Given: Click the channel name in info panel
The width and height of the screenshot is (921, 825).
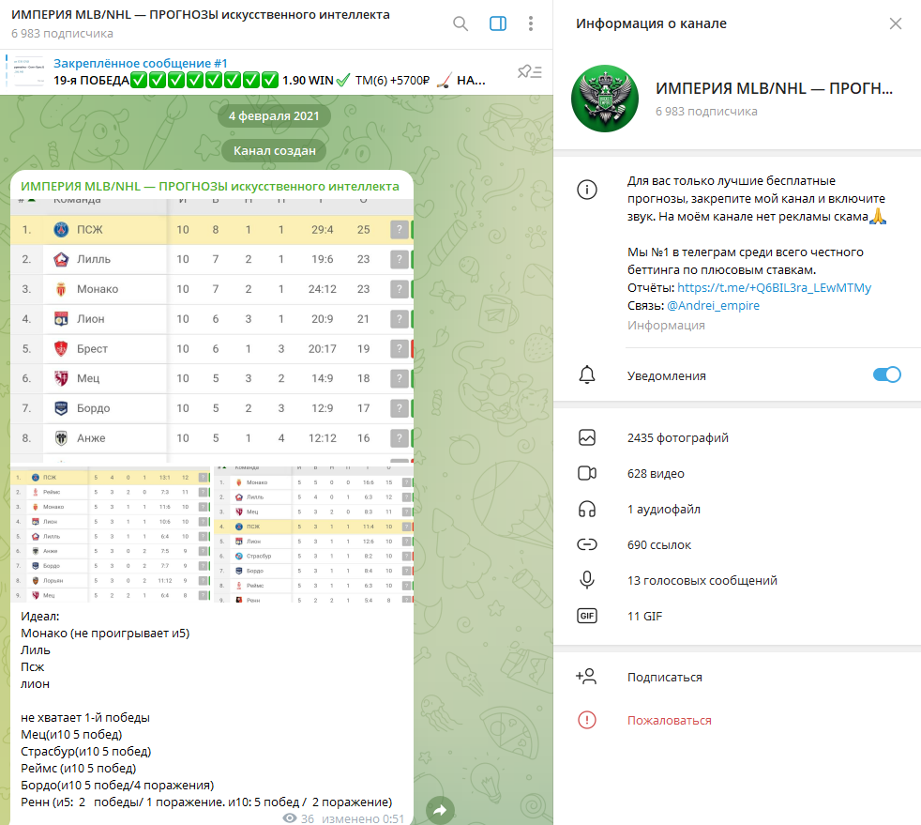Looking at the screenshot, I should (774, 88).
